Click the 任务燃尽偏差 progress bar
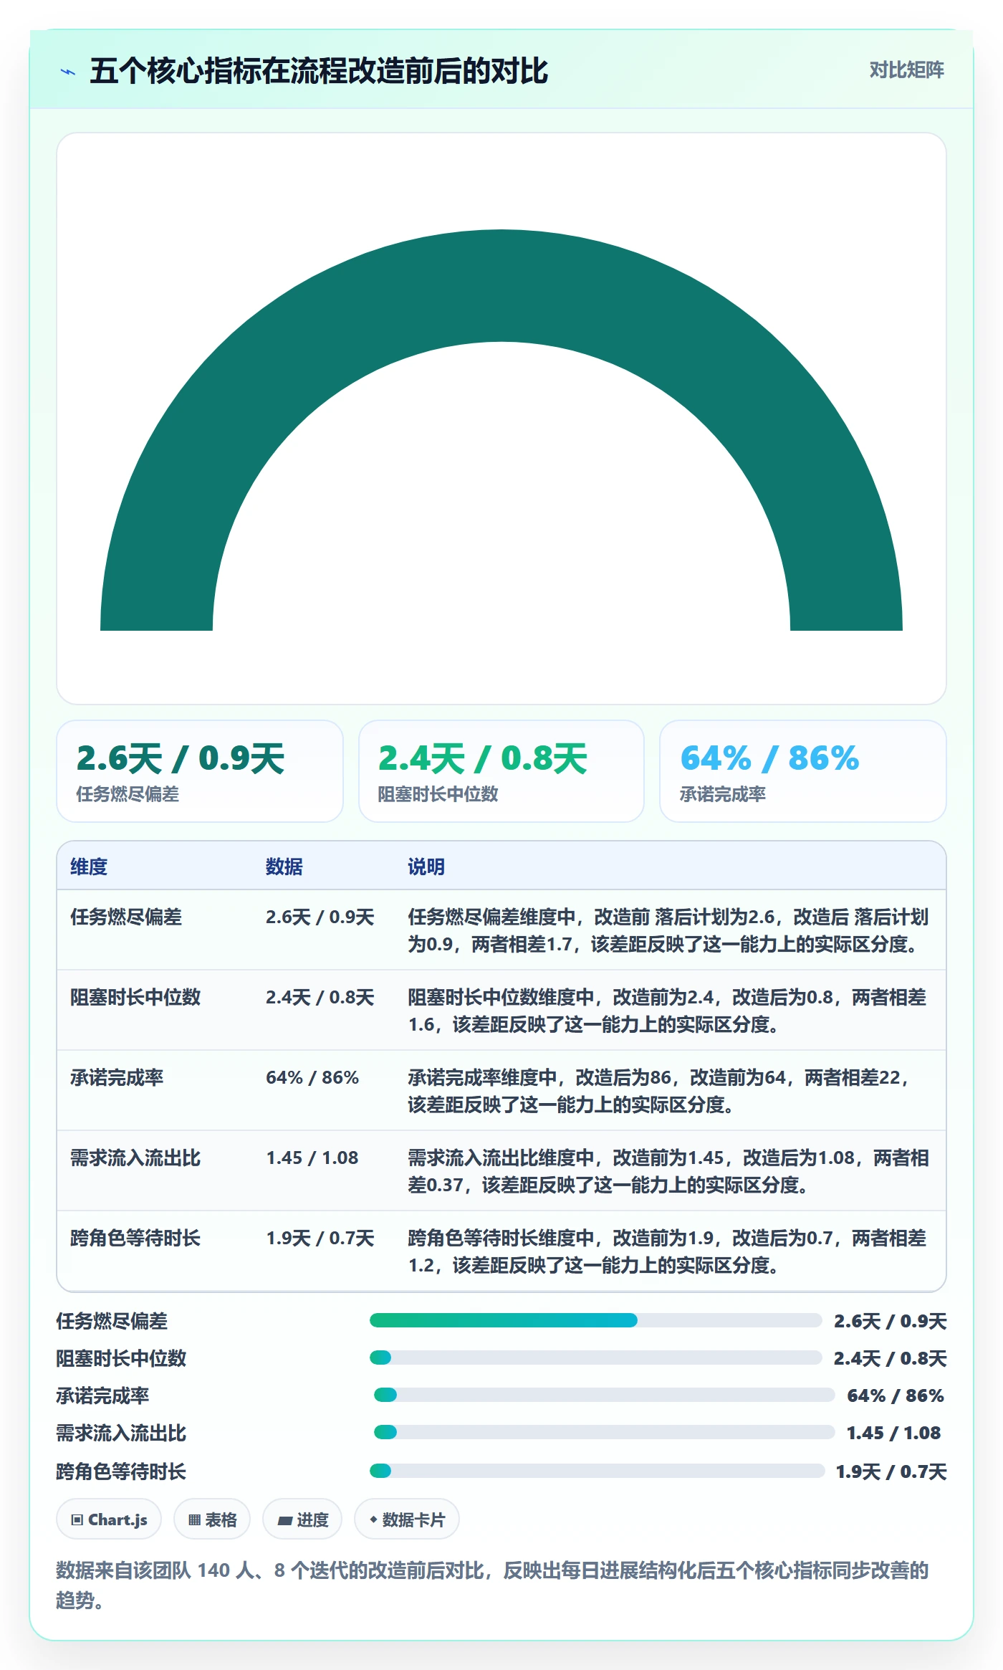Screen dimensions: 1003x1670 pyautogui.click(x=595, y=1320)
